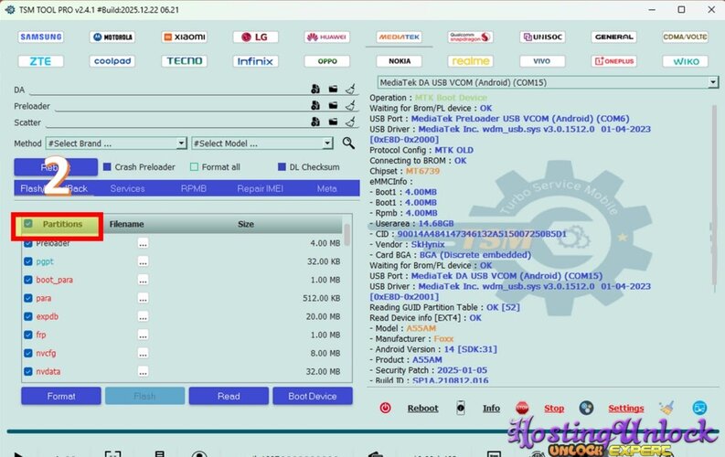The height and width of the screenshot is (457, 725).
Task: Open the Repair IMEI tab
Action: [260, 188]
